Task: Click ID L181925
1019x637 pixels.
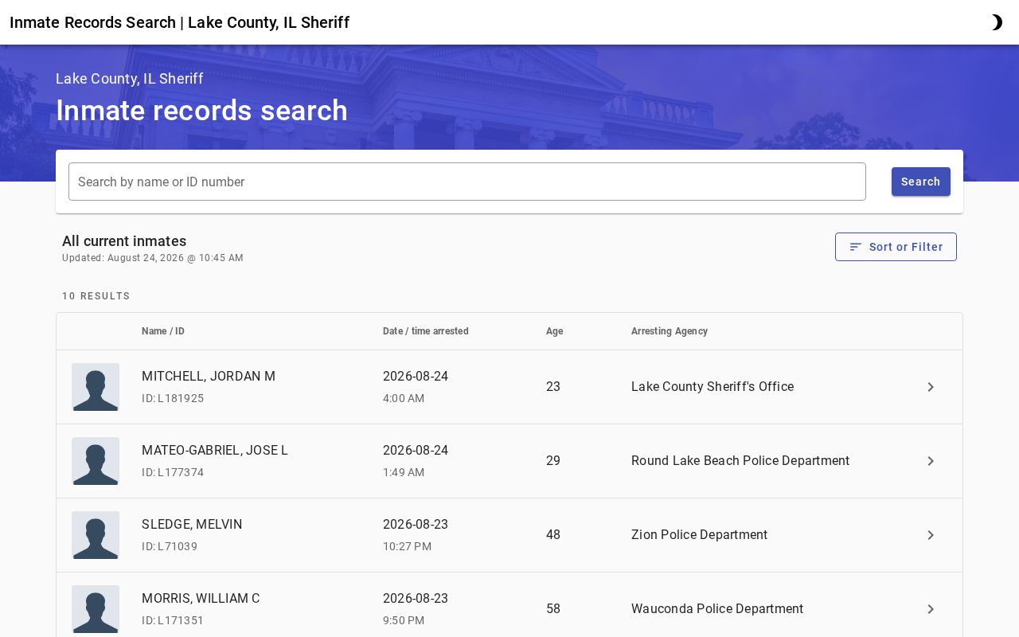Action: (173, 398)
